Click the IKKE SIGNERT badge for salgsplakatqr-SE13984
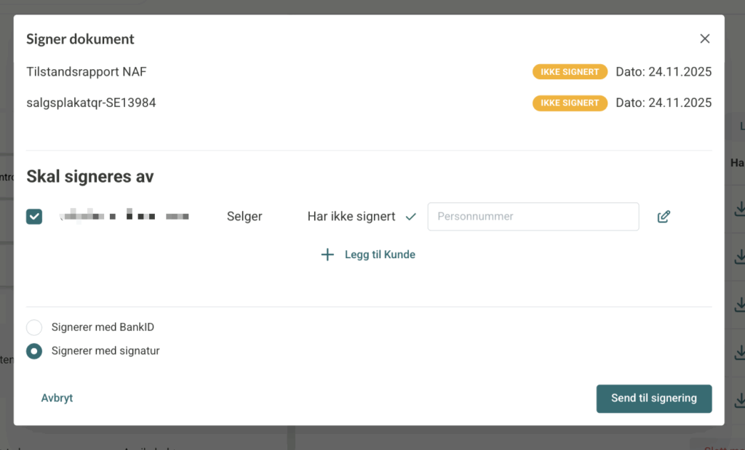 pyautogui.click(x=570, y=103)
